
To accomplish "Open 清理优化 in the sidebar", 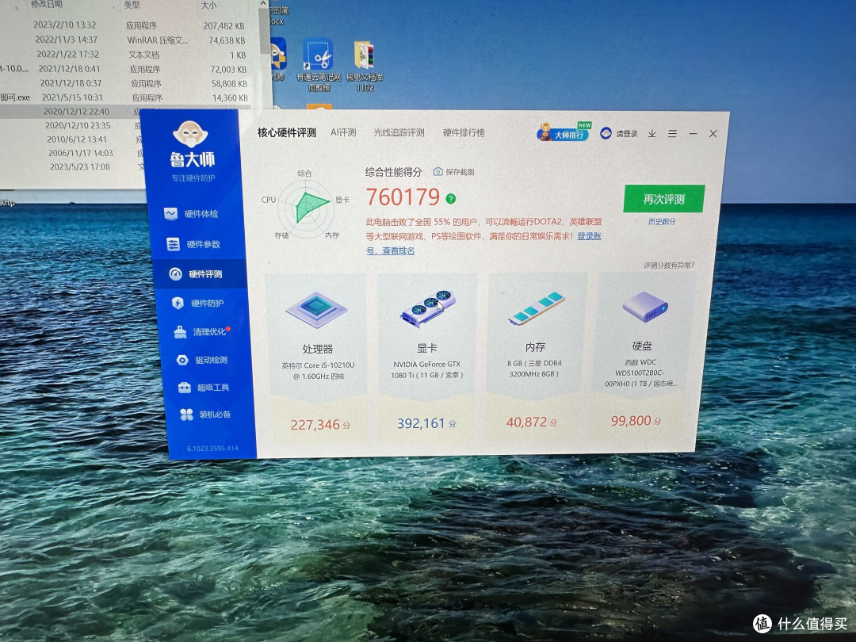I will [201, 331].
